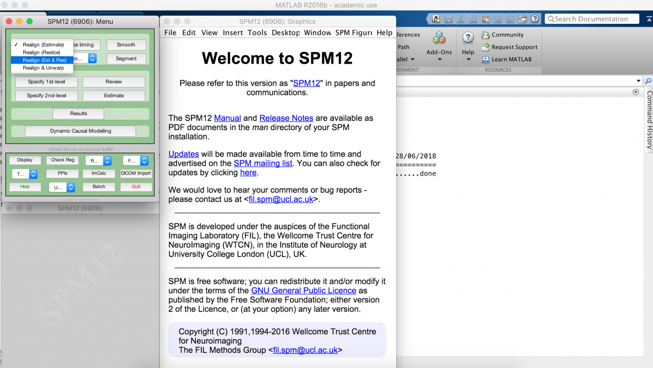
Task: Click the Request Support envelope icon
Action: coord(485,47)
